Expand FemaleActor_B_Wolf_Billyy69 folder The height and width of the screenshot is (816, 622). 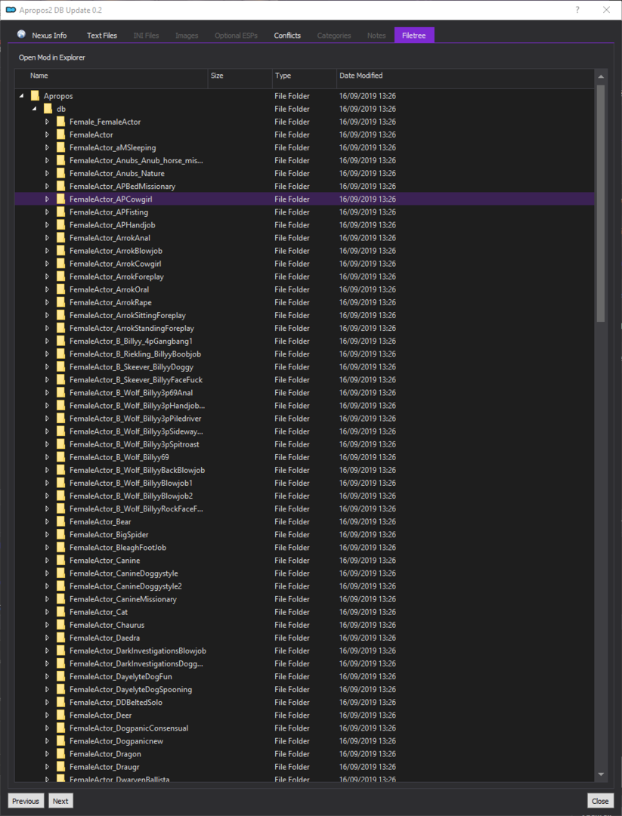point(47,457)
